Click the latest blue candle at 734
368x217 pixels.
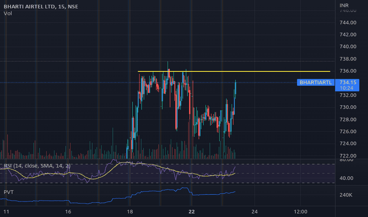pos(235,88)
